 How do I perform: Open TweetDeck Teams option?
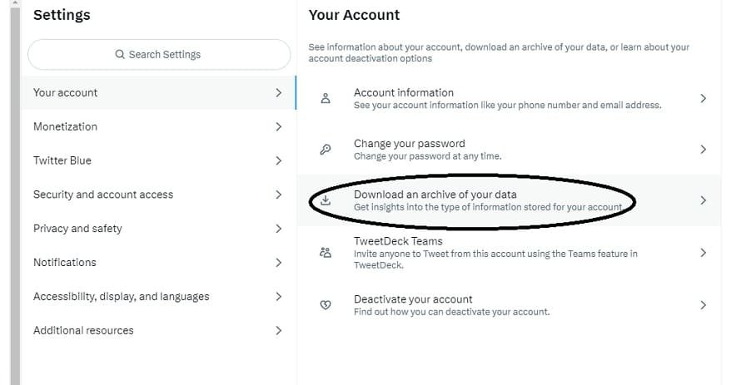point(398,242)
